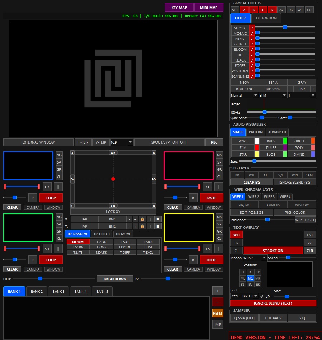Toggle the GLITCH audio-reactive note icon
322x340 pixels.
252,44
